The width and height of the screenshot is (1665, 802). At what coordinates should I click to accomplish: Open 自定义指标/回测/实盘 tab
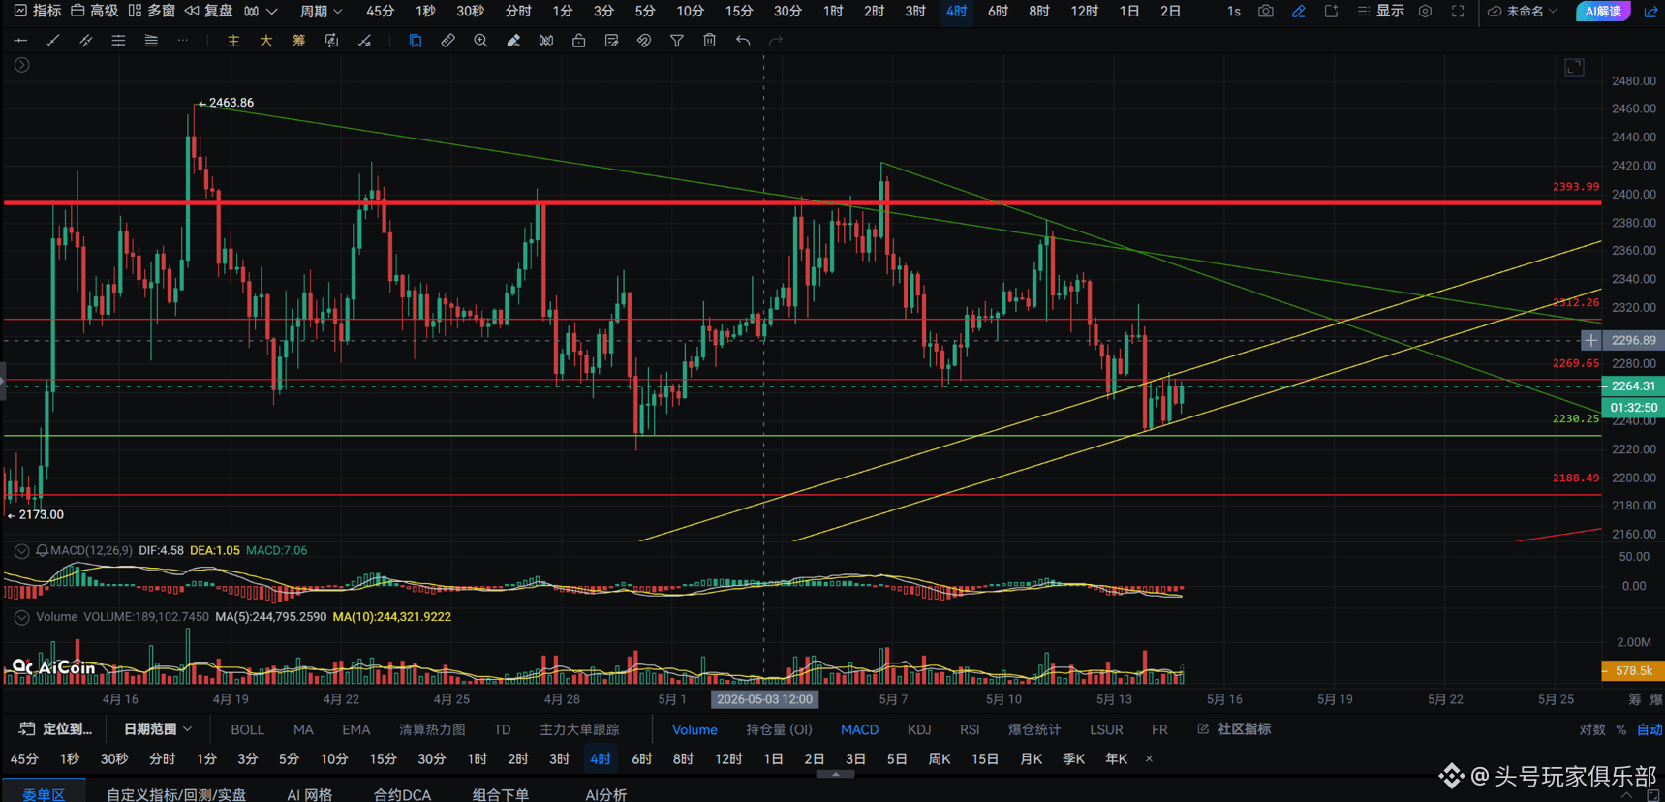176,794
